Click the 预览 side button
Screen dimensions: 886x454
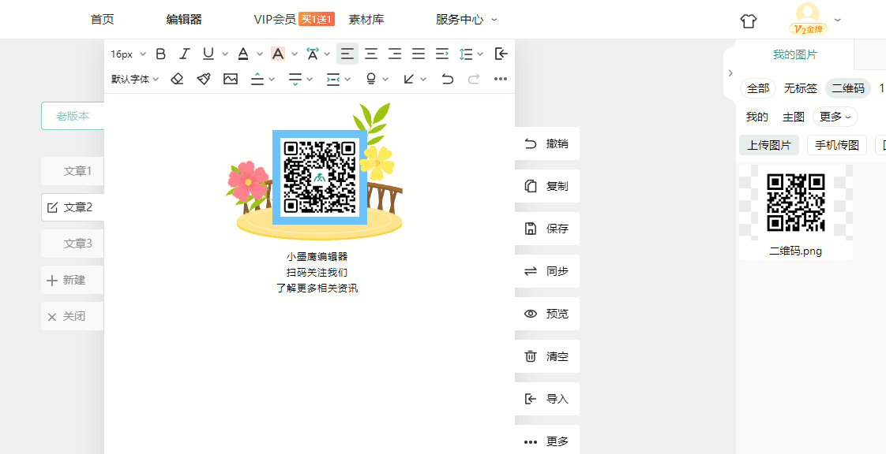[547, 314]
